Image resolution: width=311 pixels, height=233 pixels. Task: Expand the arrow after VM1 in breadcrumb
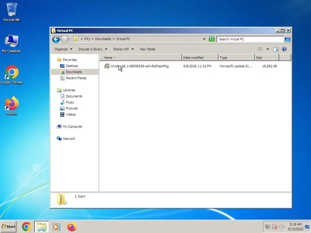(x=93, y=39)
